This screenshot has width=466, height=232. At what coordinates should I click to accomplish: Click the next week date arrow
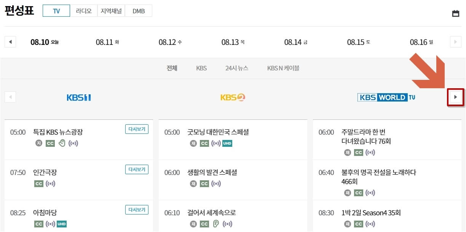pyautogui.click(x=456, y=42)
